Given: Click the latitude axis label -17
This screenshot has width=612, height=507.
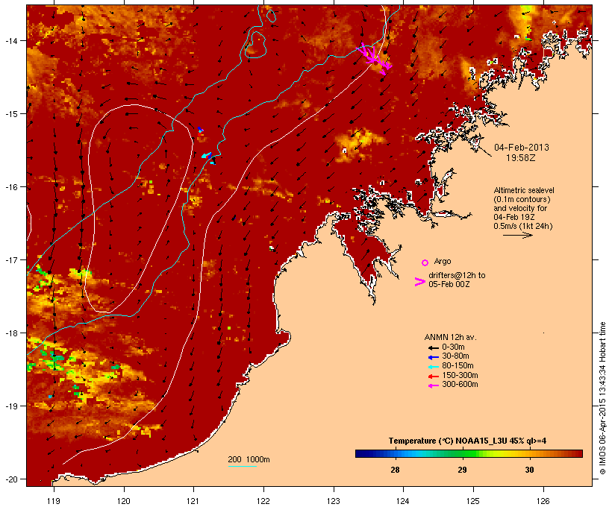Looking at the screenshot, I should (x=10, y=259).
